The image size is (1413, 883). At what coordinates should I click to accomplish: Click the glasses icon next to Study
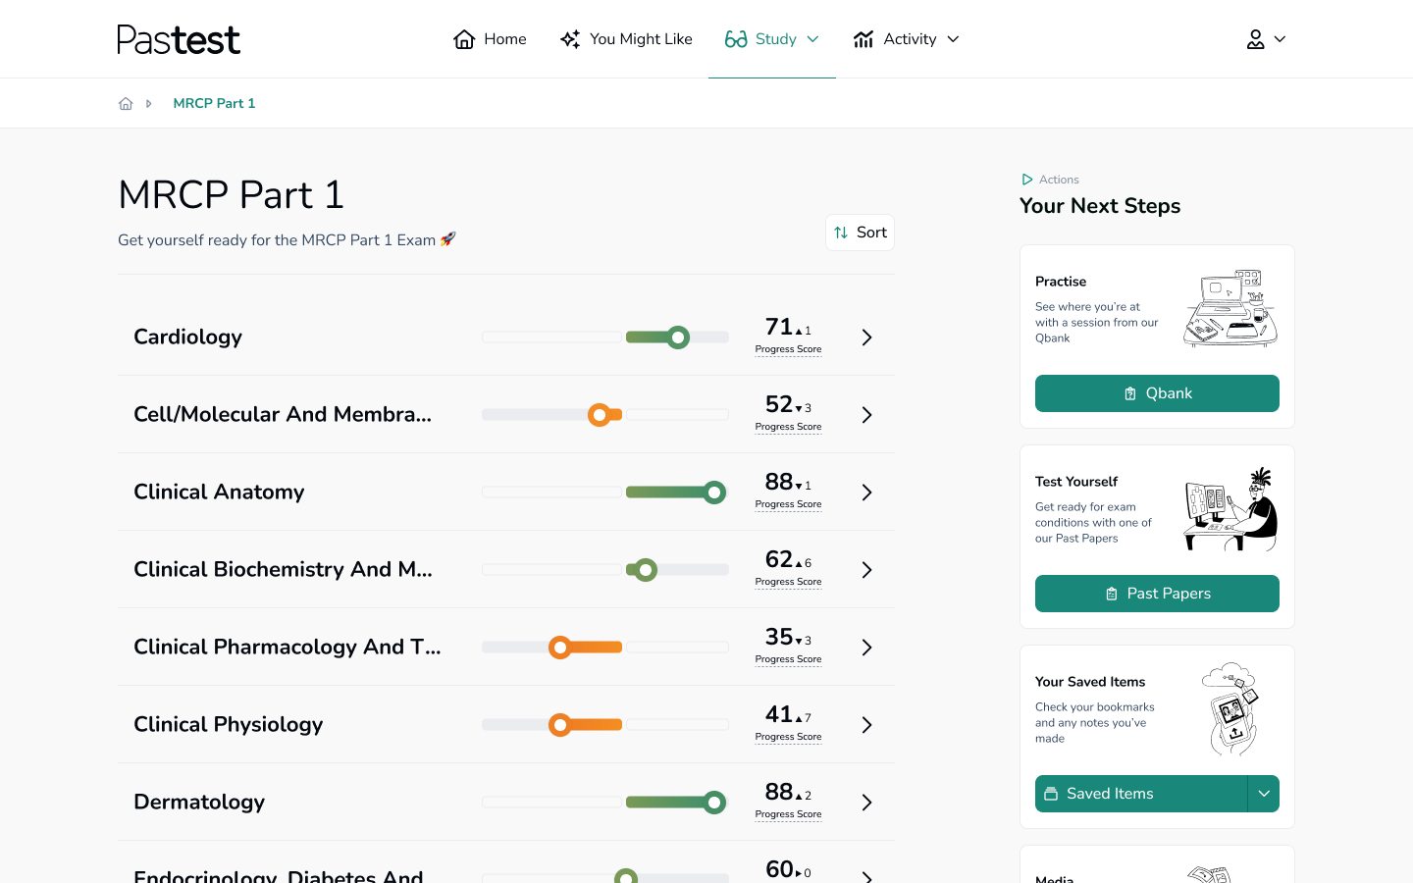coord(734,38)
